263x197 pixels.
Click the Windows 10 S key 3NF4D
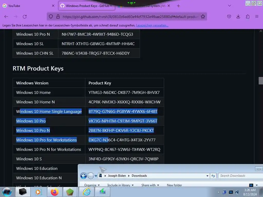point(124,159)
